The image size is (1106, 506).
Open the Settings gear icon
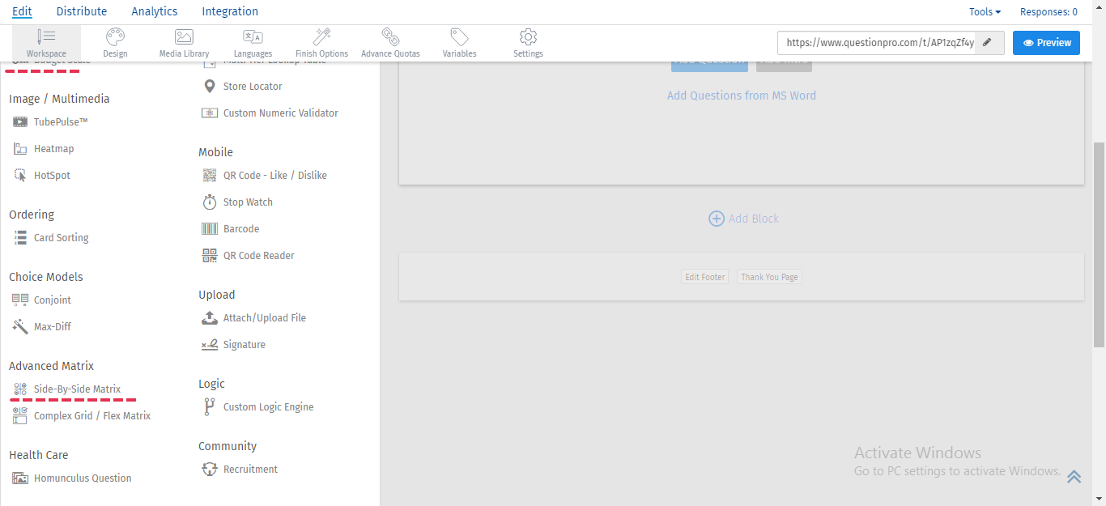point(528,37)
